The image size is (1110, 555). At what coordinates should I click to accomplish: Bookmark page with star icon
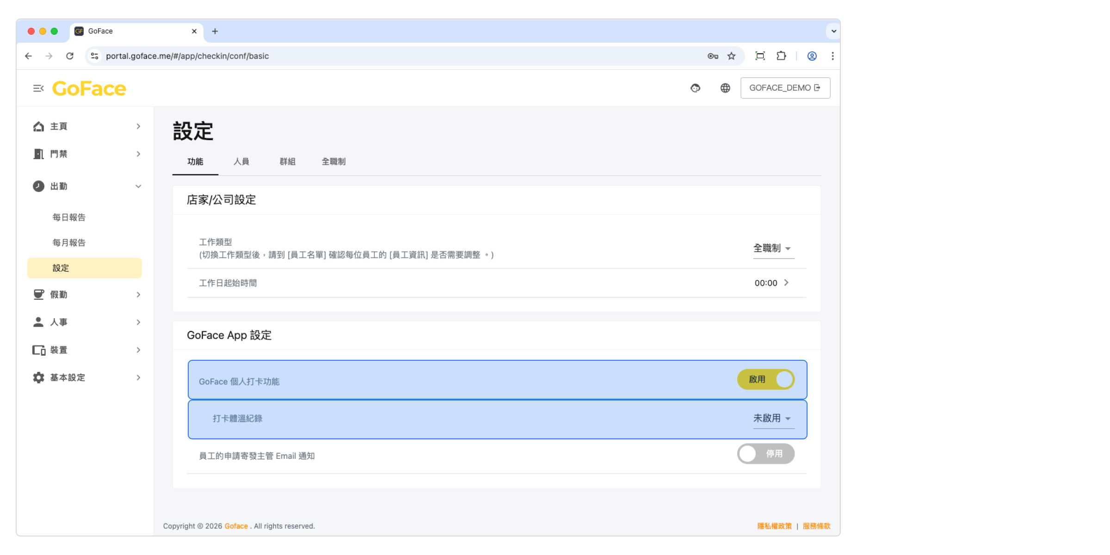click(x=731, y=56)
